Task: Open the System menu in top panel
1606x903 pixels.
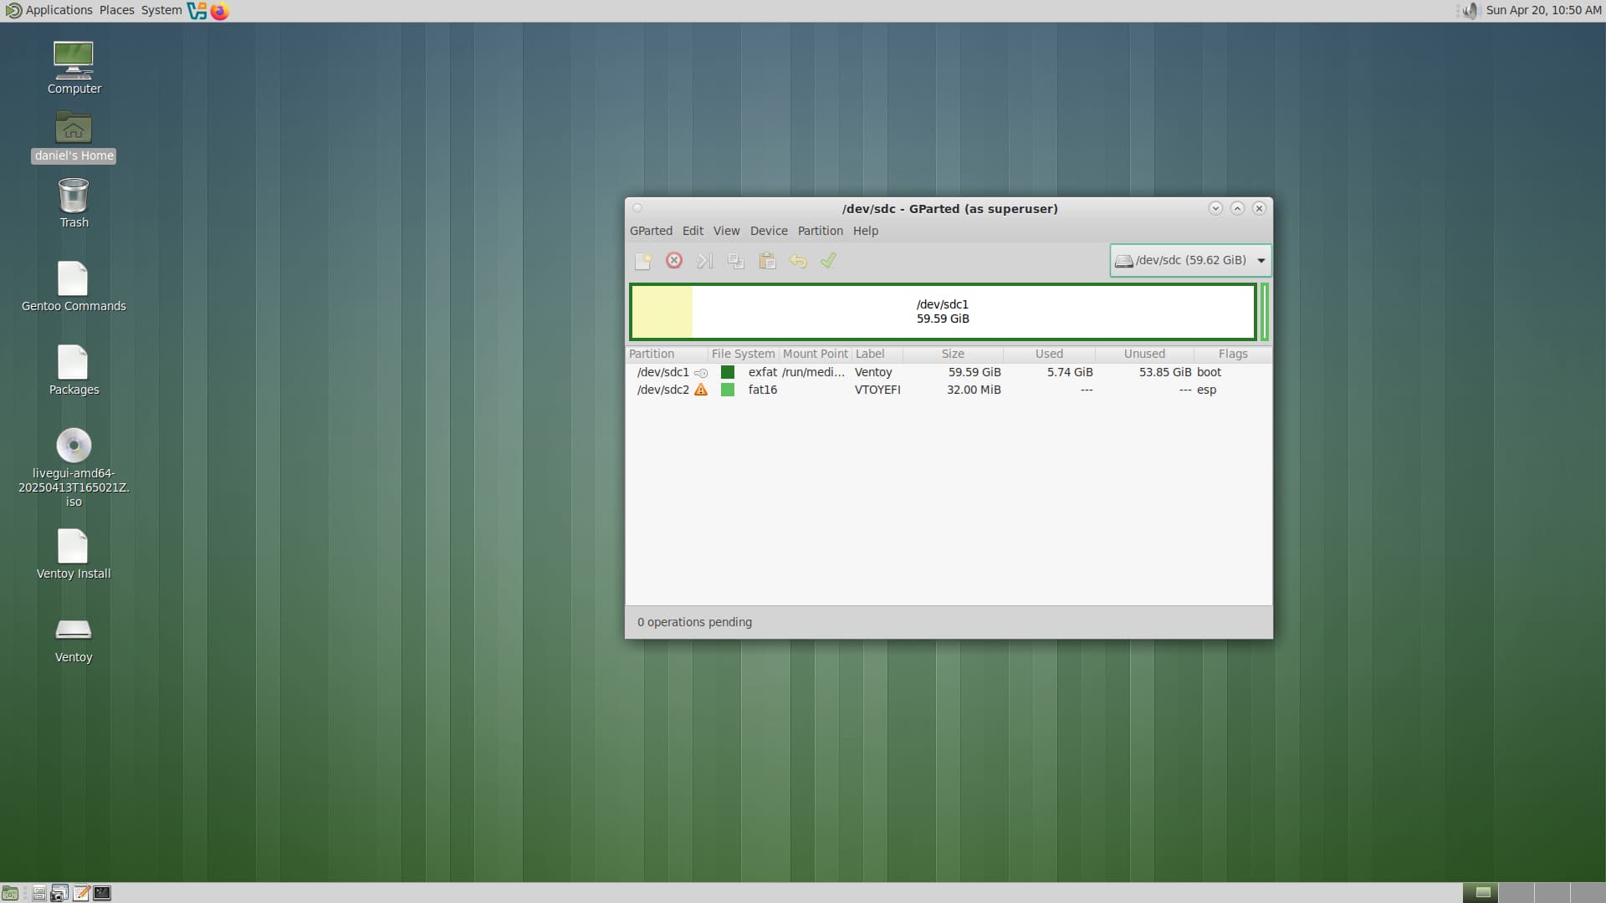Action: click(161, 10)
